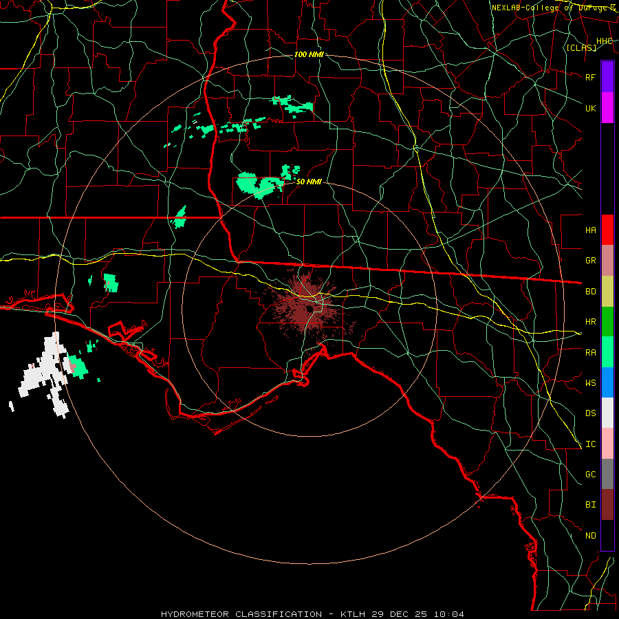Click the WS blue legend swatch
Image resolution: width=619 pixels, height=619 pixels.
607,382
